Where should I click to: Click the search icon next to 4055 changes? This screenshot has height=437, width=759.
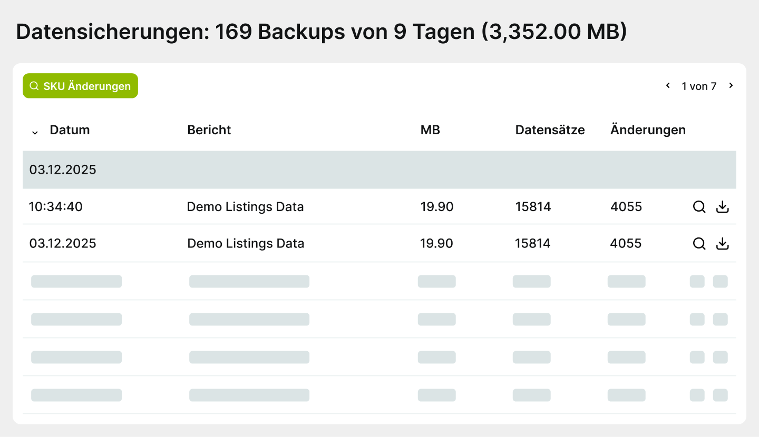(699, 207)
